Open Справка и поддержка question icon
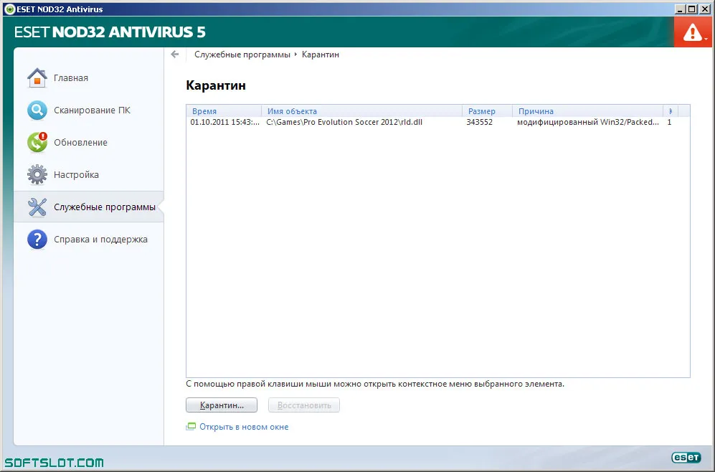This screenshot has width=715, height=472. [x=37, y=240]
